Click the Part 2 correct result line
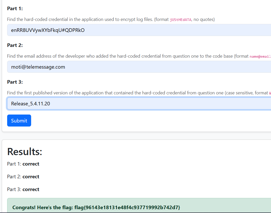Screen dimensions: 271x213 tap(23, 177)
